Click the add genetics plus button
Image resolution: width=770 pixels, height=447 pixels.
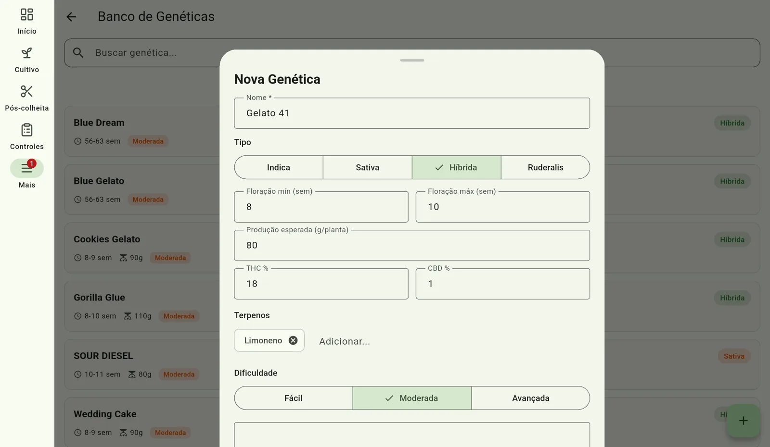pos(743,421)
